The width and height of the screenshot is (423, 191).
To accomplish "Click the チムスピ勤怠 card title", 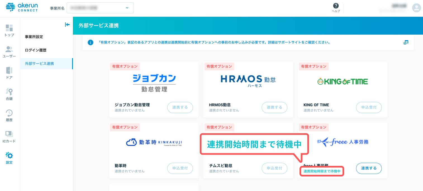I will tap(221, 166).
